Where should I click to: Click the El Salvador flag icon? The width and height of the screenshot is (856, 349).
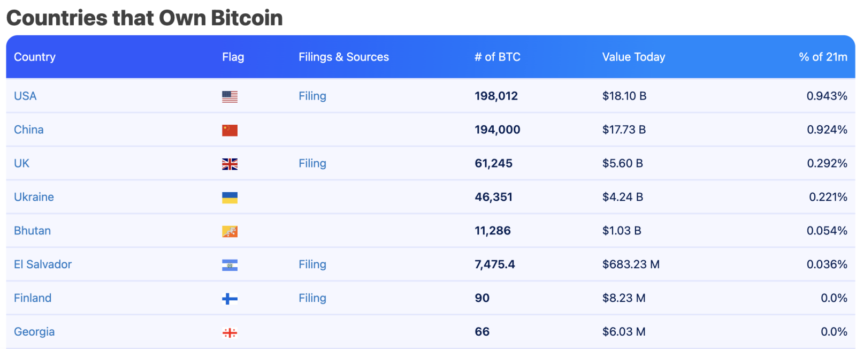[230, 265]
